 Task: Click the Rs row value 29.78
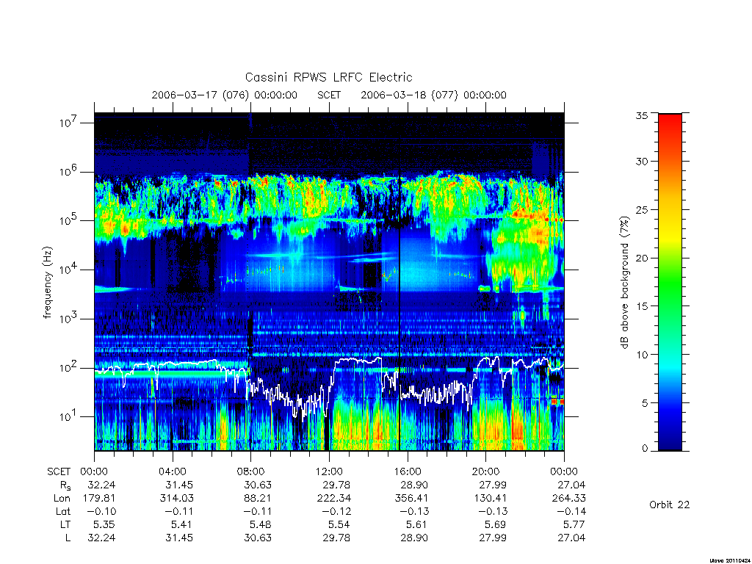click(336, 485)
